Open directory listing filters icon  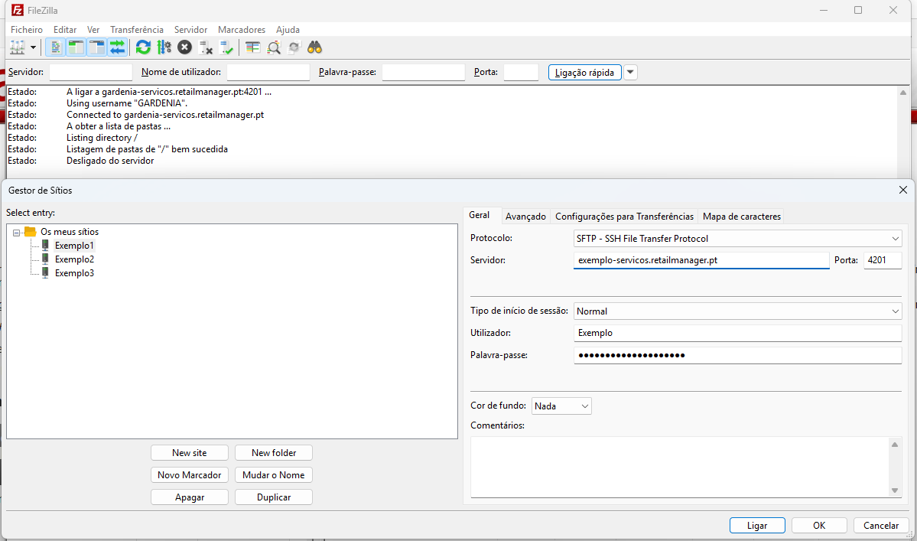coord(252,47)
